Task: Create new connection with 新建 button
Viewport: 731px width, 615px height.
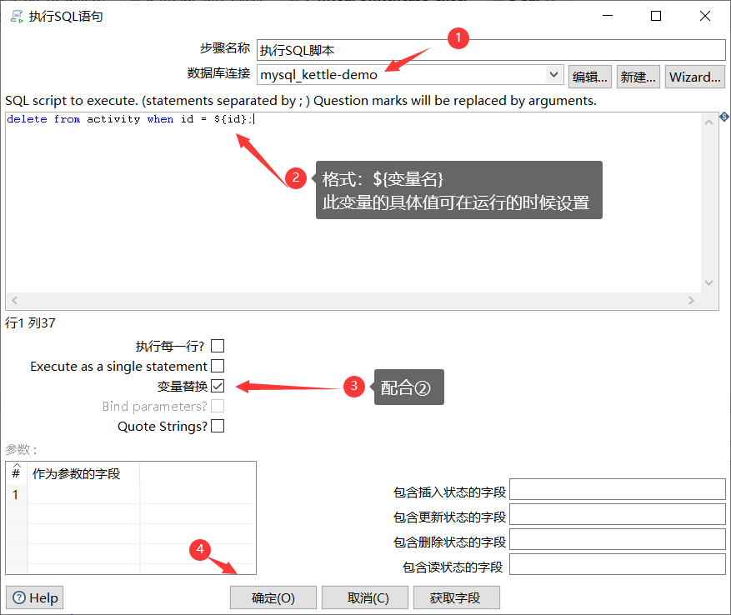Action: [x=637, y=76]
